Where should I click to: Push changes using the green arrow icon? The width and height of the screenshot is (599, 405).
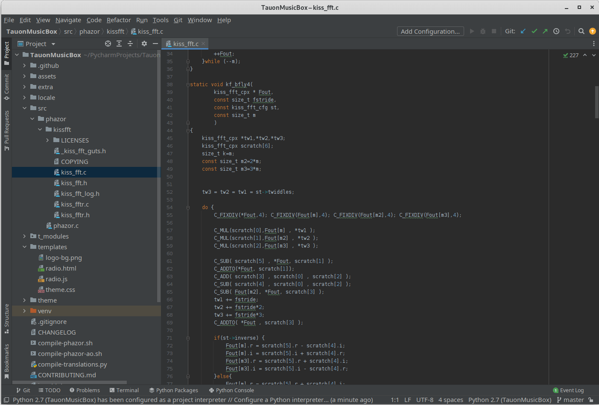point(545,31)
